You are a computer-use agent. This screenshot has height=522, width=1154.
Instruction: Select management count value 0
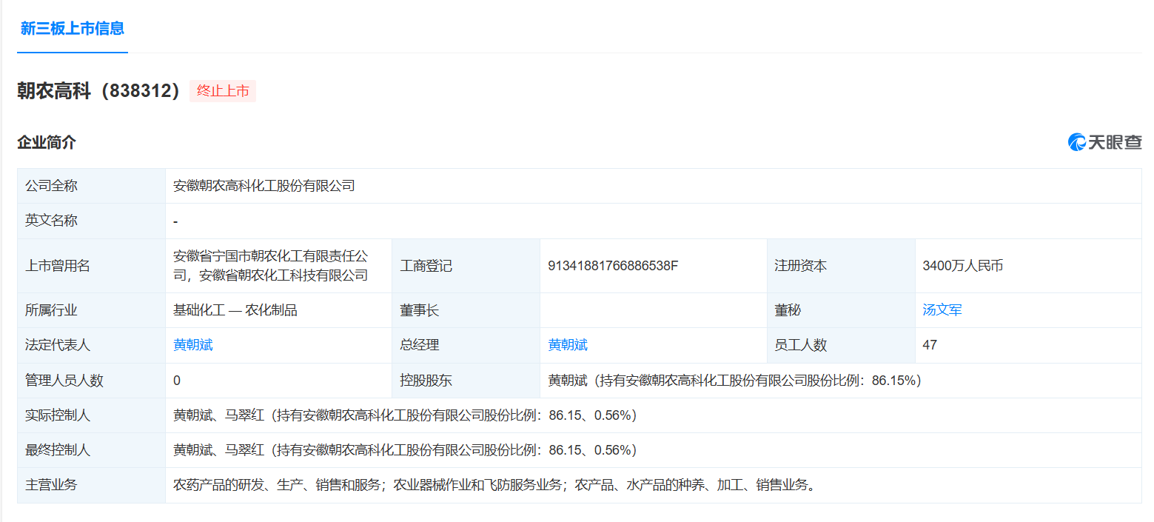[177, 381]
